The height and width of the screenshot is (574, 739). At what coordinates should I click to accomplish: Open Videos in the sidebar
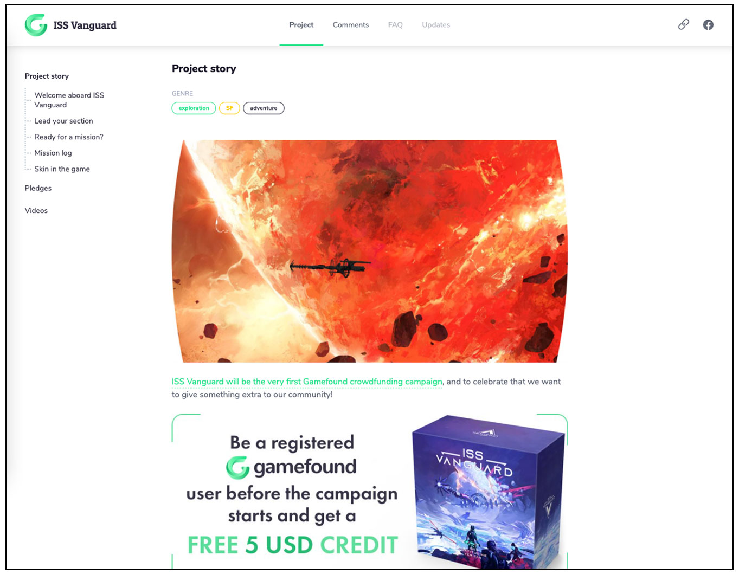[36, 210]
